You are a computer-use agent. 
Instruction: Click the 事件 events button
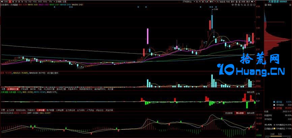click(211, 2)
